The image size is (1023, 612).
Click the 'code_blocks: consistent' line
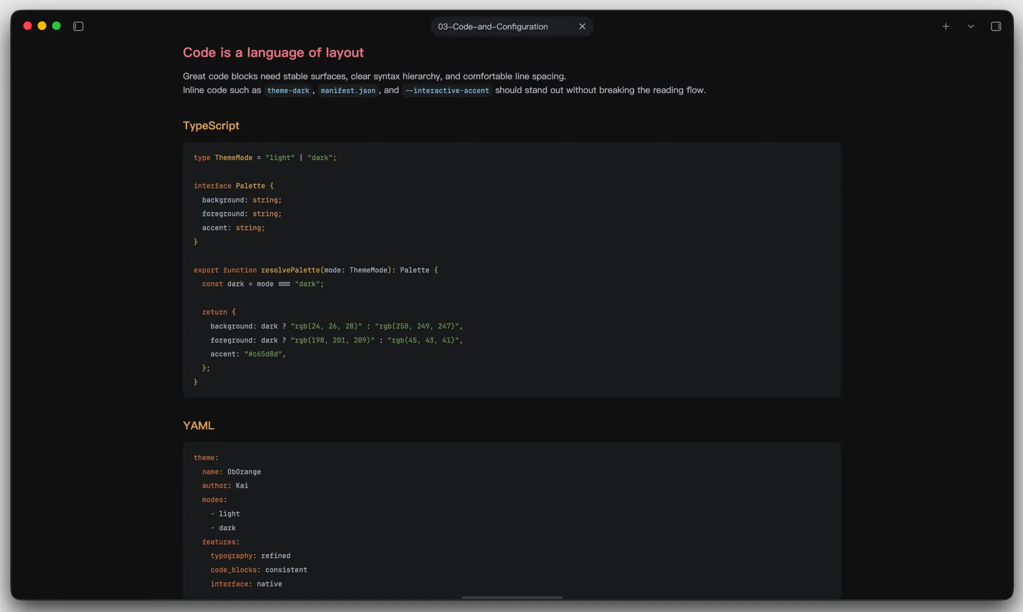(259, 569)
